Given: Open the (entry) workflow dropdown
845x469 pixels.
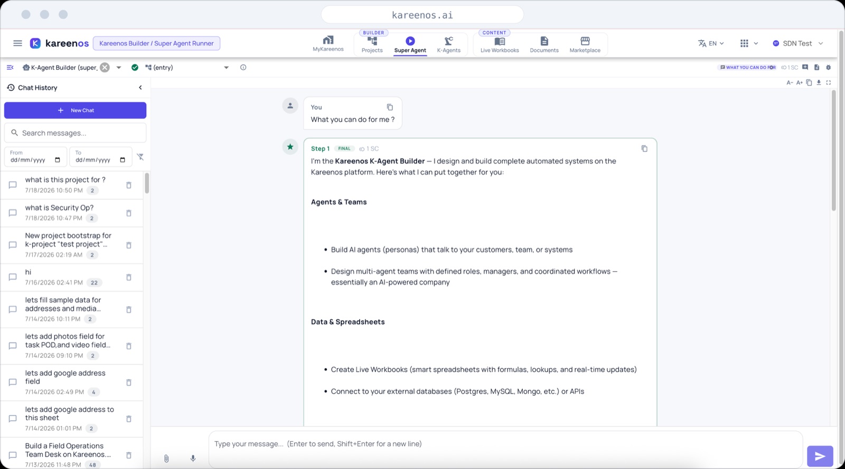Looking at the screenshot, I should tap(226, 68).
